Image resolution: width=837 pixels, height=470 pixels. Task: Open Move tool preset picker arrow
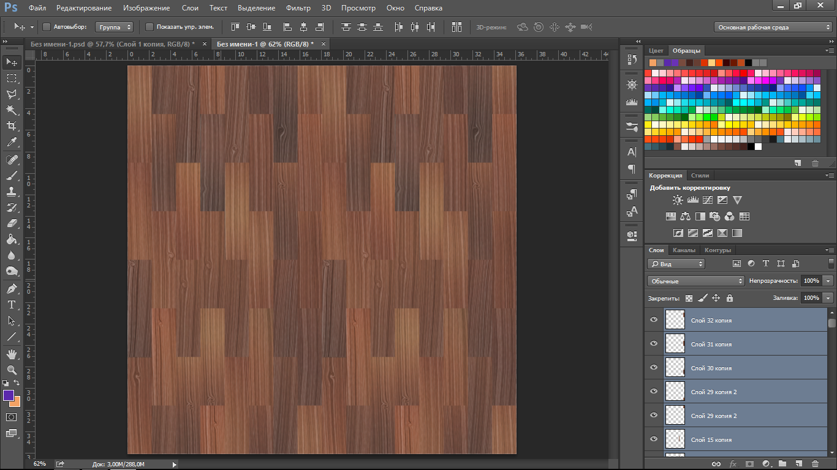click(x=32, y=27)
